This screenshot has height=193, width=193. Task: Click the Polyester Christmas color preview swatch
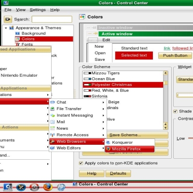pos(87,84)
